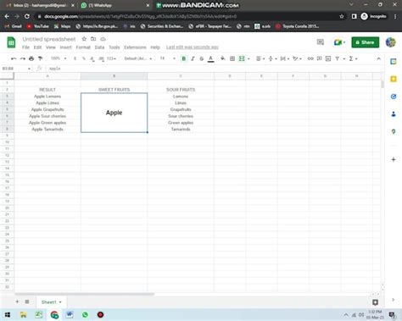402x321 pixels.
Task: Collapse the toolbar with the up chevron
Action: point(378,58)
